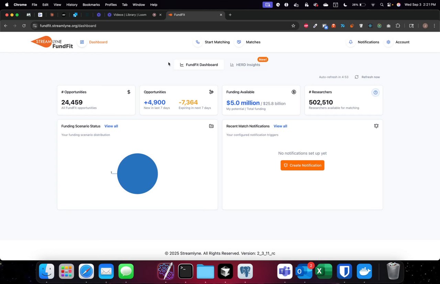
Task: Open Docker Desktop from the Dock
Action: coord(364,272)
